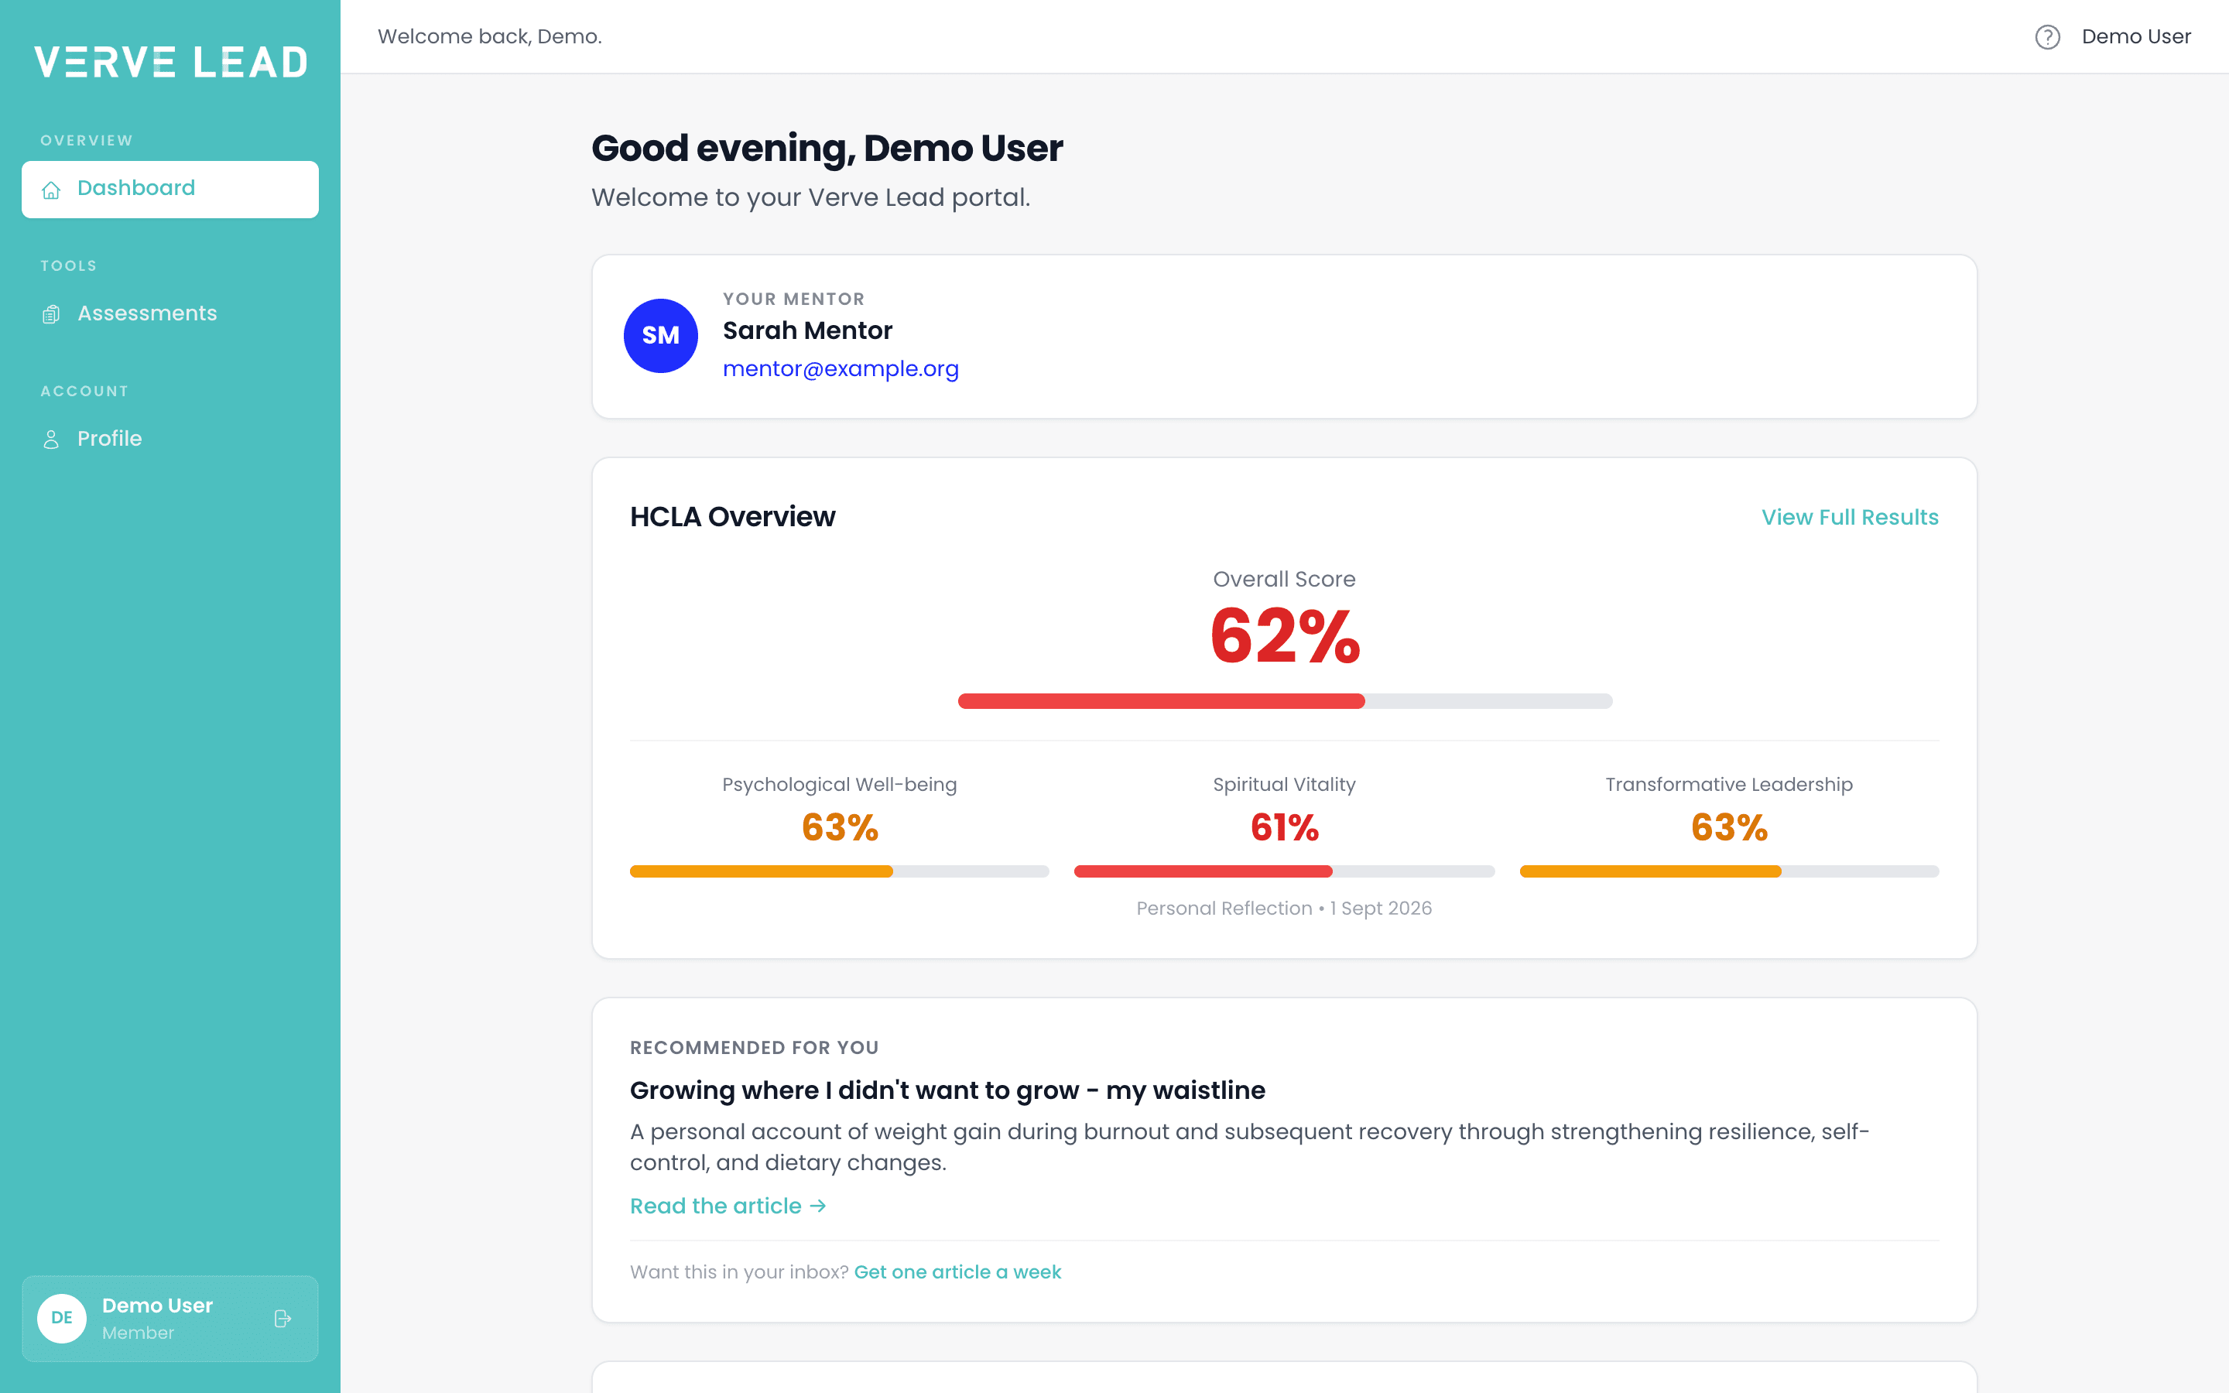The height and width of the screenshot is (1393, 2229).
Task: Click the Spiritual Vitality progress bar
Action: [1284, 871]
